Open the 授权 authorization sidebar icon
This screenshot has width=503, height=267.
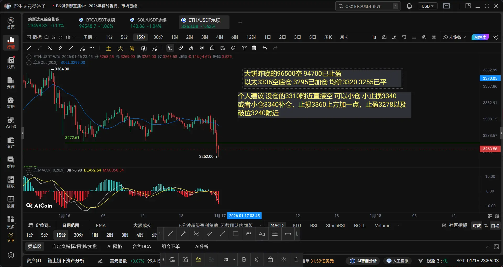tap(11, 182)
